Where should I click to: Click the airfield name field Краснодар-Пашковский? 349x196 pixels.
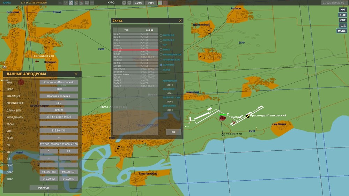click(59, 82)
